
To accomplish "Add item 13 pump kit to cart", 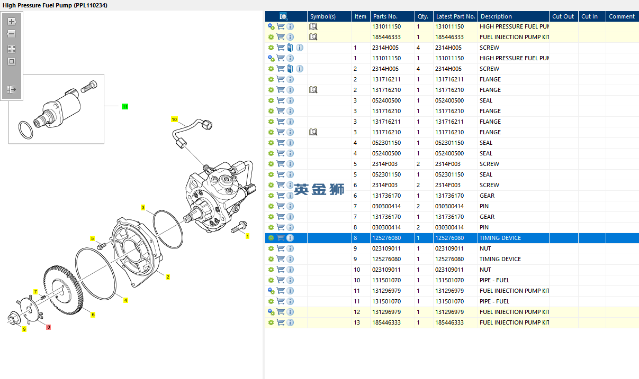I will (x=281, y=322).
